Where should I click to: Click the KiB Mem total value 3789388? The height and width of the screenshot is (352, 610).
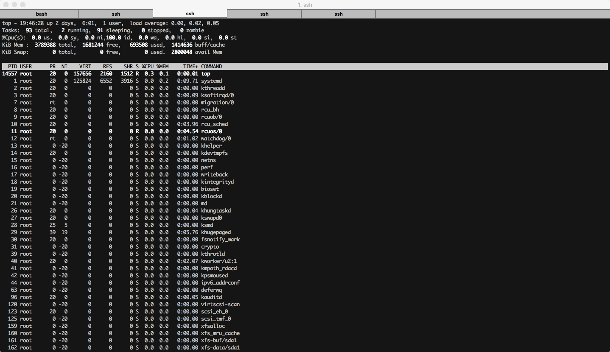(x=44, y=45)
